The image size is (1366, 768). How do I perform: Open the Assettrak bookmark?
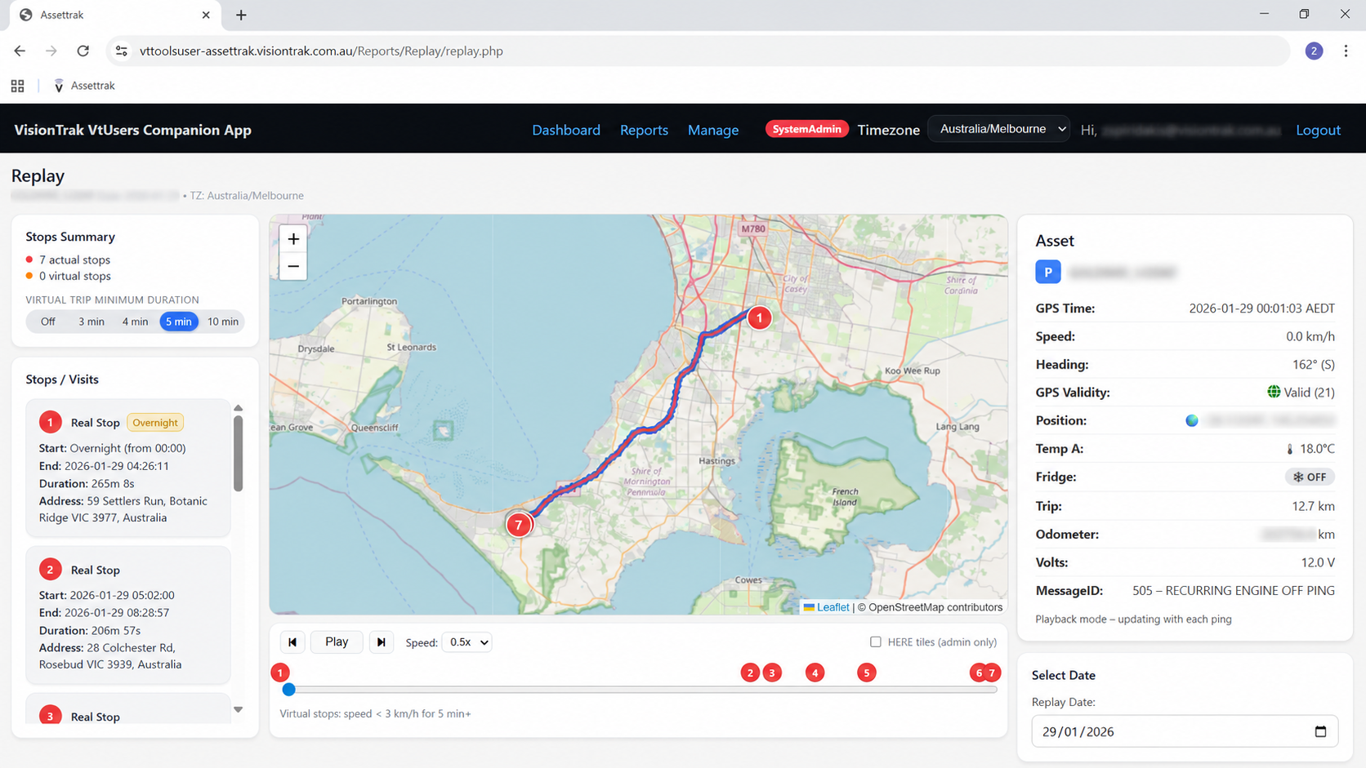coord(84,86)
